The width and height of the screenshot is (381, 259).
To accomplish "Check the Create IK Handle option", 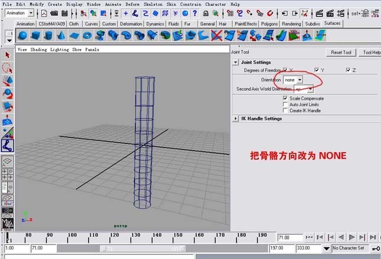I will pyautogui.click(x=285, y=110).
